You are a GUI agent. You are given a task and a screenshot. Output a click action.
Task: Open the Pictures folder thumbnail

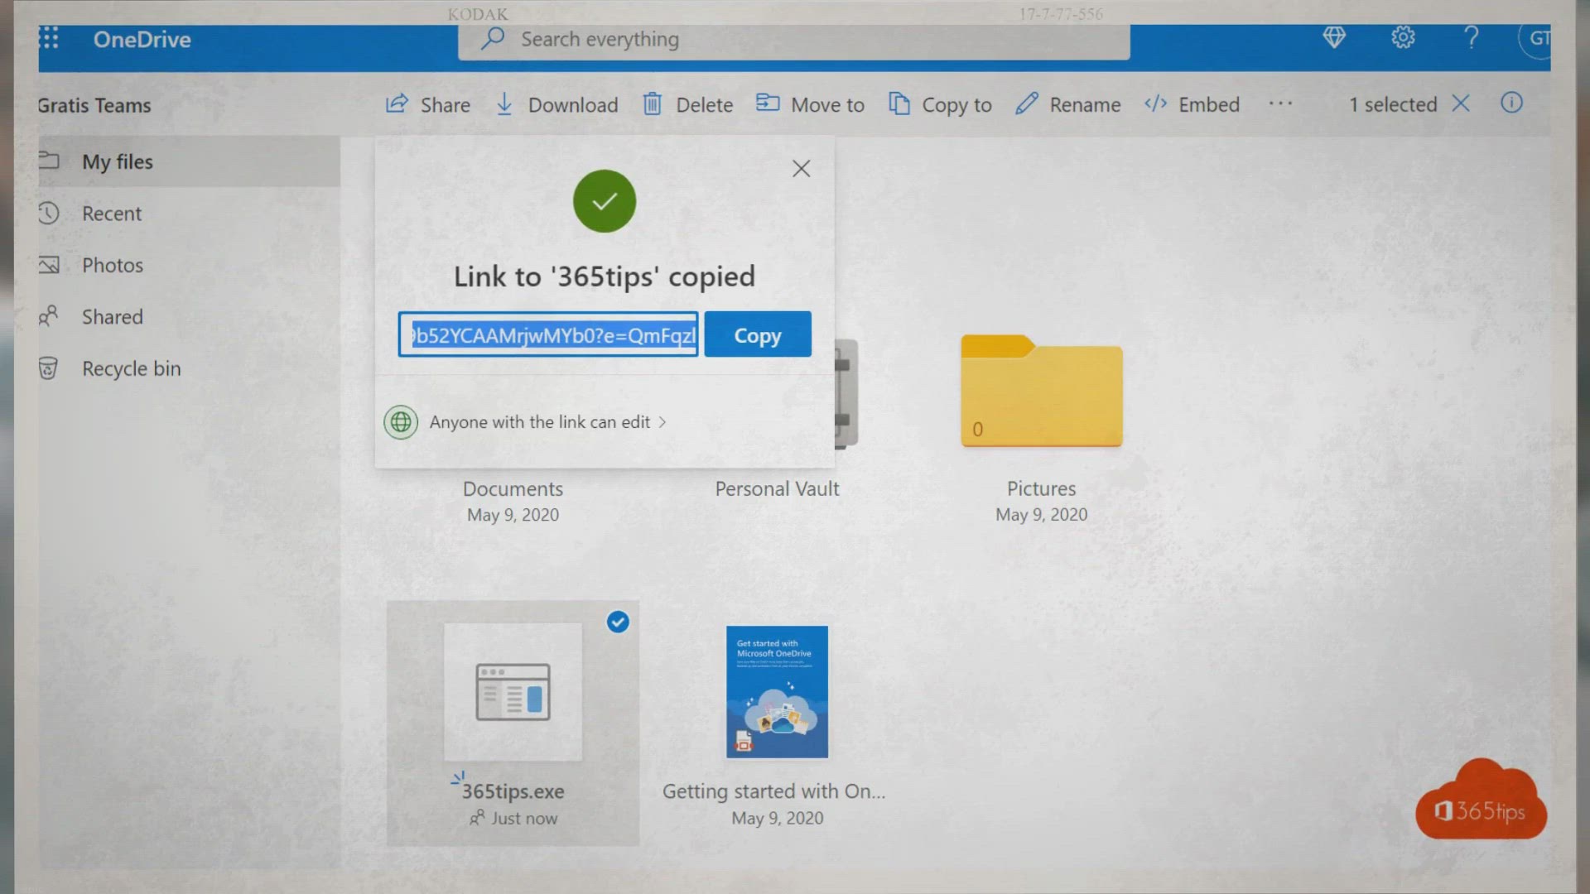point(1041,391)
